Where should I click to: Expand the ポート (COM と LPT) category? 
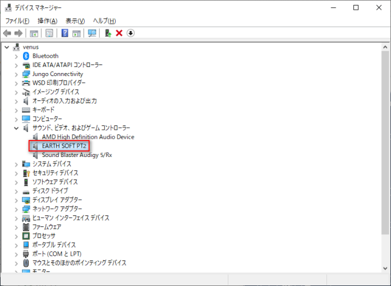(16, 254)
